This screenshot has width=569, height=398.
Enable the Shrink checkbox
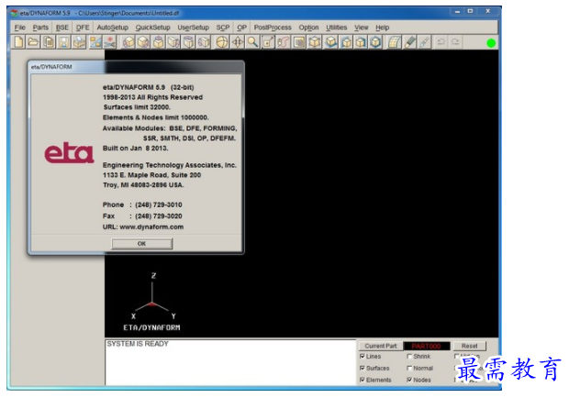[409, 357]
